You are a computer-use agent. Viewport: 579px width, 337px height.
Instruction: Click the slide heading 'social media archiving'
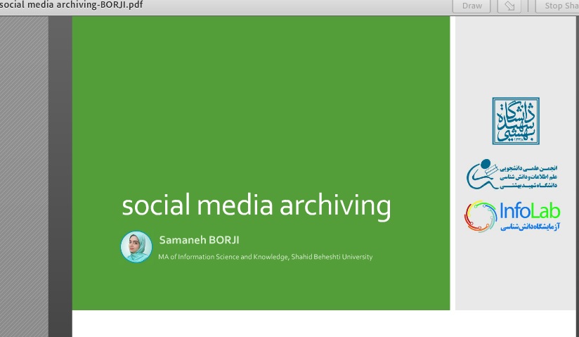click(256, 206)
